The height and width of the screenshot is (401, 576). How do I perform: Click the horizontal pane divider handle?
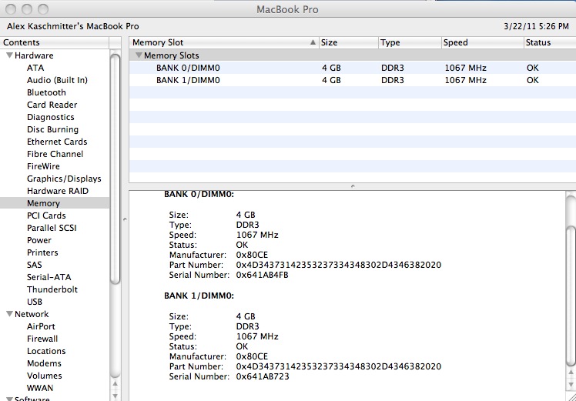tap(353, 186)
